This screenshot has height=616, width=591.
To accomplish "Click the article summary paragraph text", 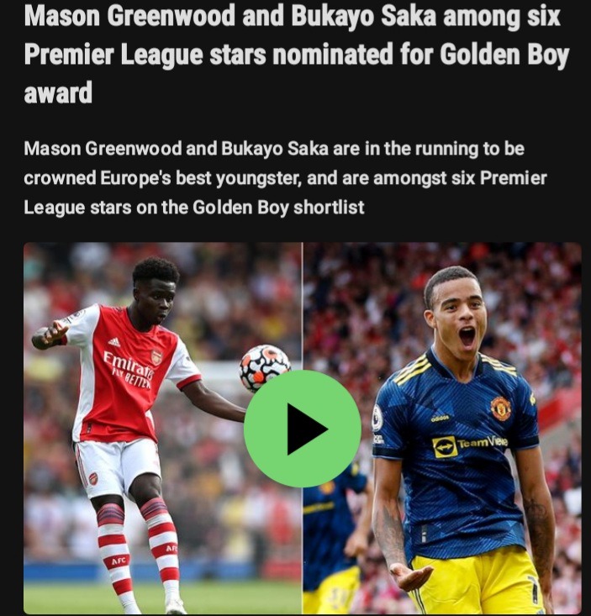I will tap(285, 178).
